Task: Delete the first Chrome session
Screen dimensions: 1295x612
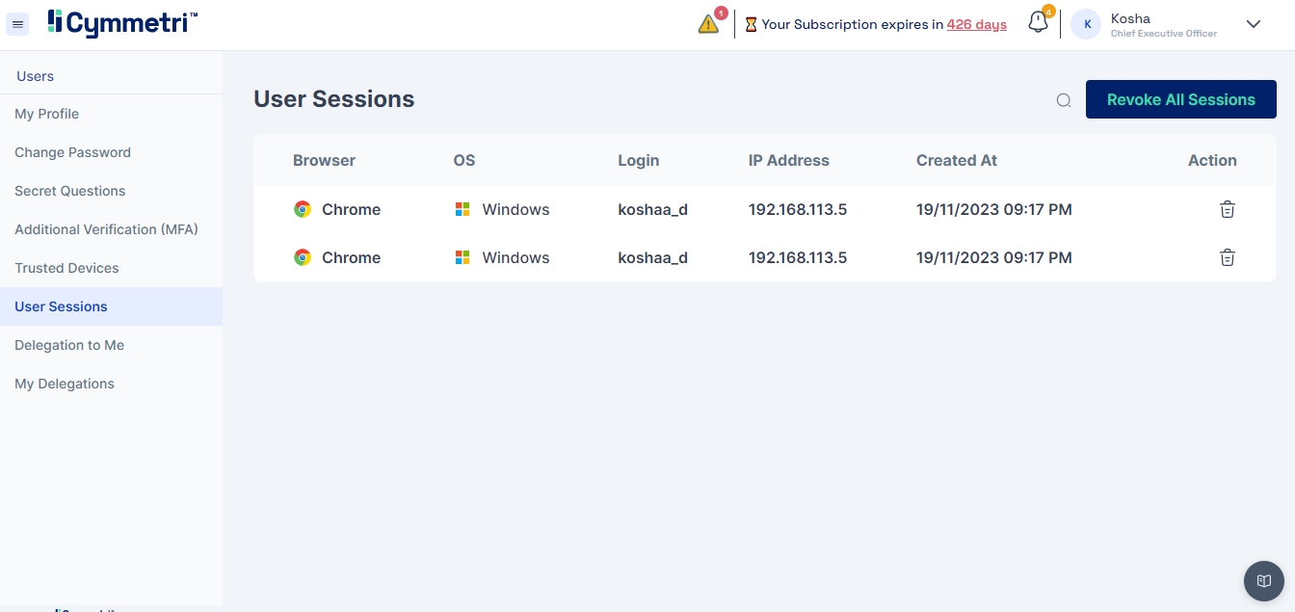Action: click(1227, 209)
